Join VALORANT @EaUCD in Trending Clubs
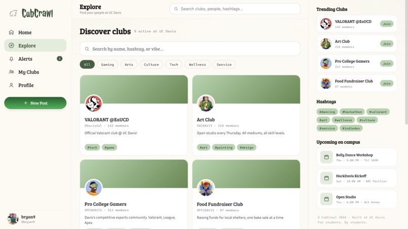 pyautogui.click(x=387, y=24)
